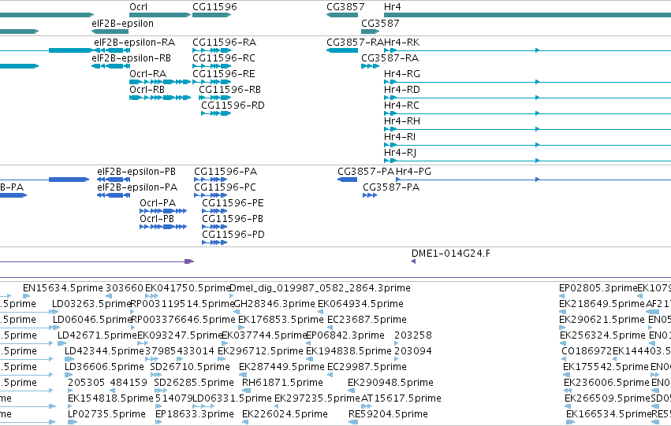Screen dimensions: 671x426
Task: Click EST label RE59204.5prime
Action: click(388, 415)
